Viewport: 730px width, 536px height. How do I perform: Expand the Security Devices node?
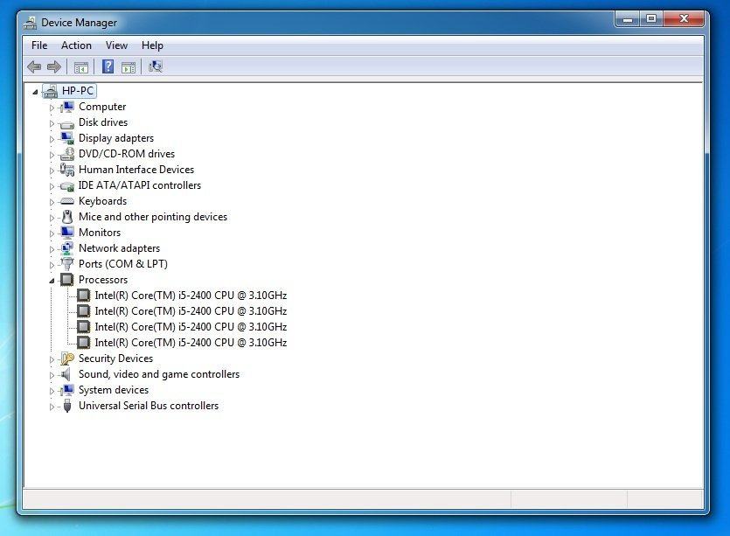[x=52, y=359]
